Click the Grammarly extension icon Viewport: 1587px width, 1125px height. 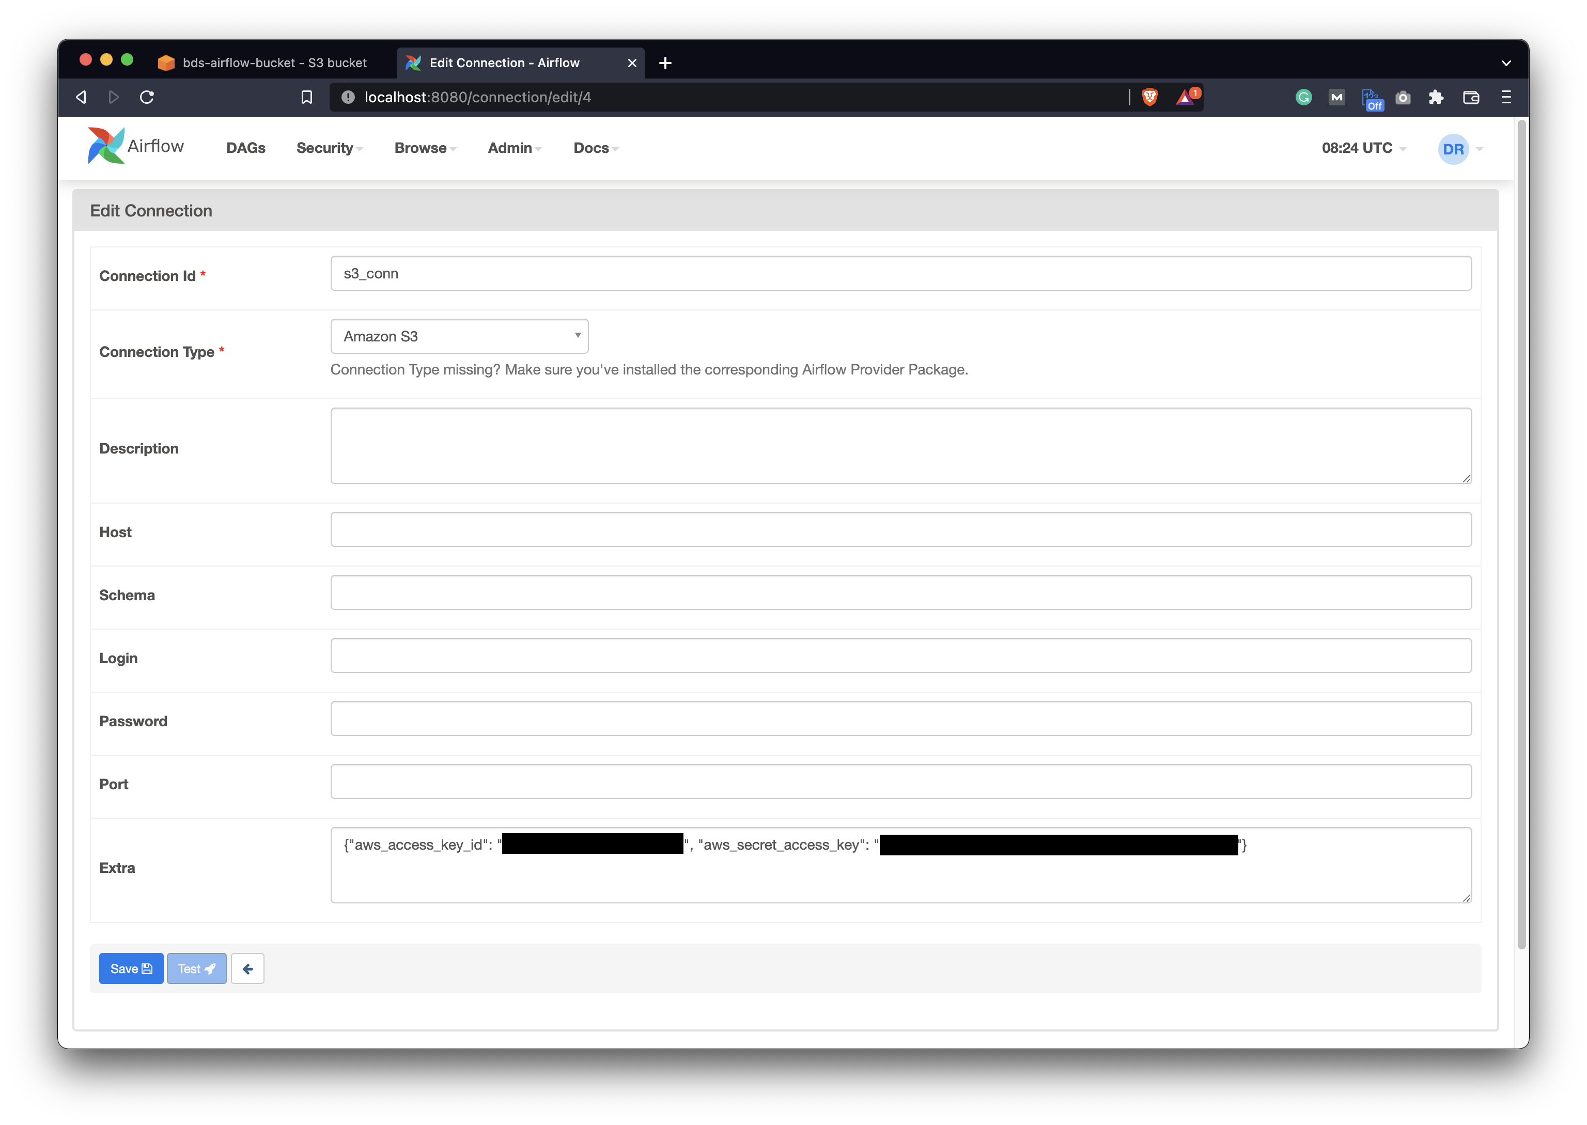tap(1303, 97)
